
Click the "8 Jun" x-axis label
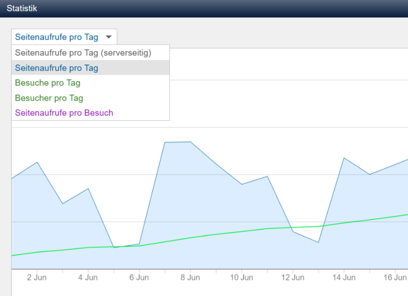click(x=190, y=277)
